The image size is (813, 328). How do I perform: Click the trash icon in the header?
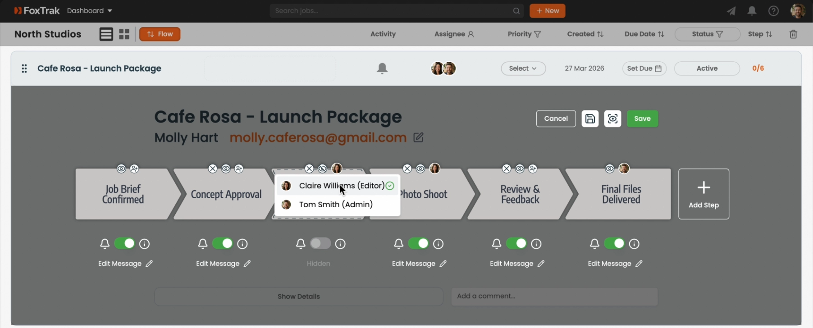794,34
